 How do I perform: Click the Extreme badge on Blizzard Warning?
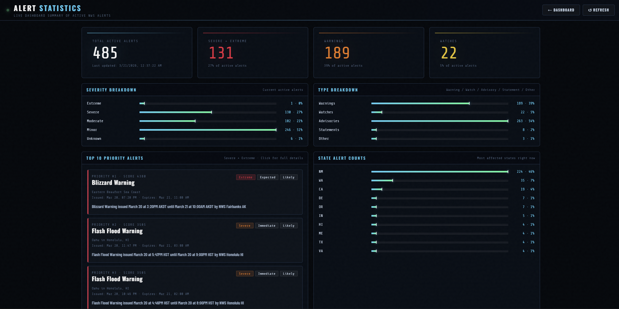[246, 177]
